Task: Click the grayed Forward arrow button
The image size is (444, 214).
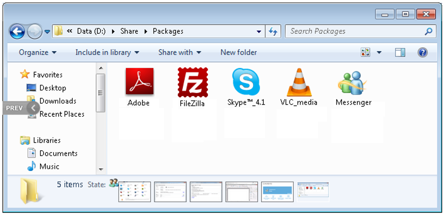Action: pyautogui.click(x=34, y=31)
